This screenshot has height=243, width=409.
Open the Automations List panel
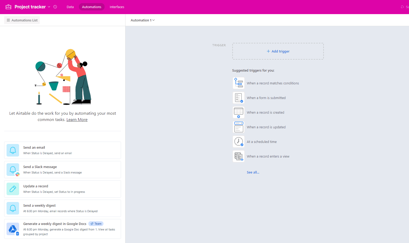click(x=22, y=20)
